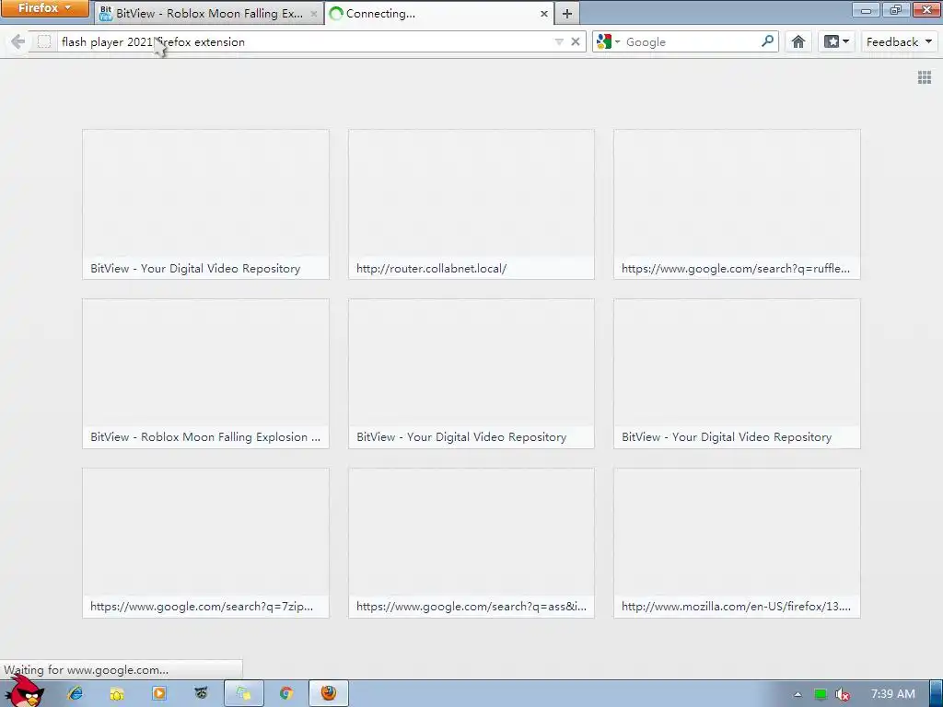Image resolution: width=943 pixels, height=707 pixels.
Task: Stop loading with the X button
Action: pos(576,41)
